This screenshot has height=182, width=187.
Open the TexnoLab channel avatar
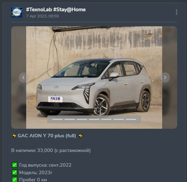[17, 12]
